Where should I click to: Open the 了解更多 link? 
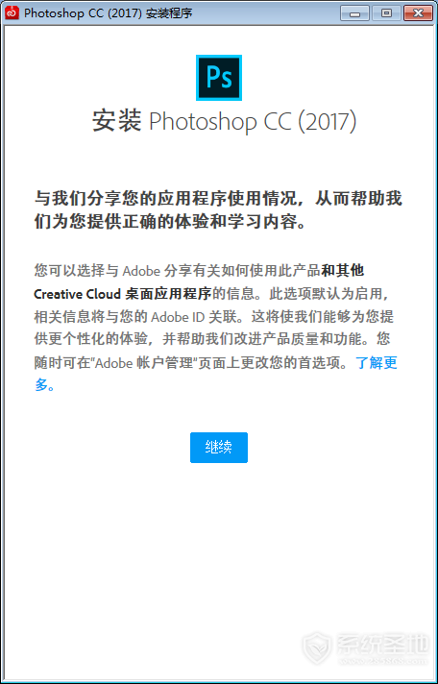[377, 362]
